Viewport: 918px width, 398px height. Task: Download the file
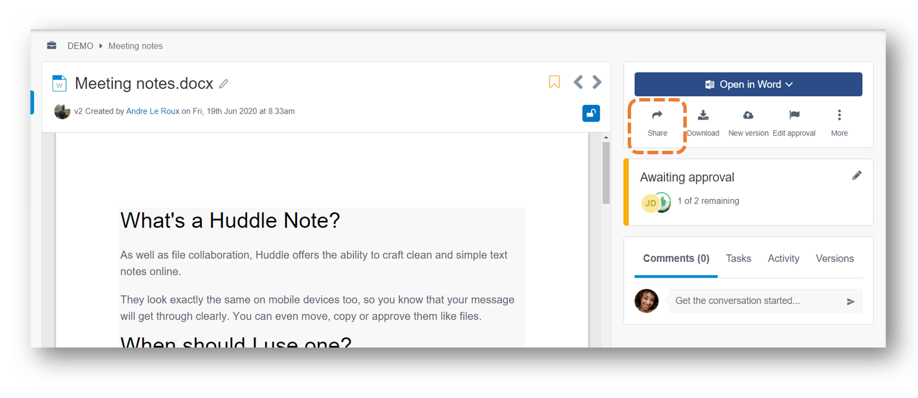[703, 123]
